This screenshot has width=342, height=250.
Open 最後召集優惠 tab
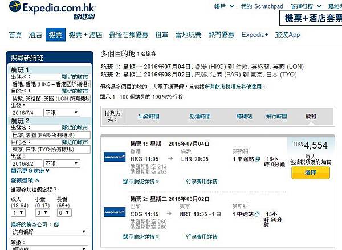point(129,35)
